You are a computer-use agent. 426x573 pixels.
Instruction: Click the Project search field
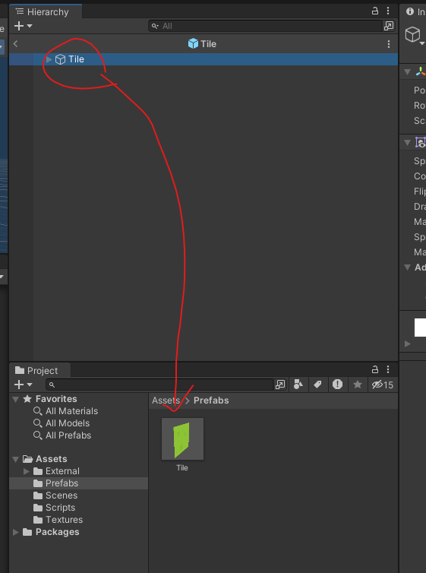[159, 385]
